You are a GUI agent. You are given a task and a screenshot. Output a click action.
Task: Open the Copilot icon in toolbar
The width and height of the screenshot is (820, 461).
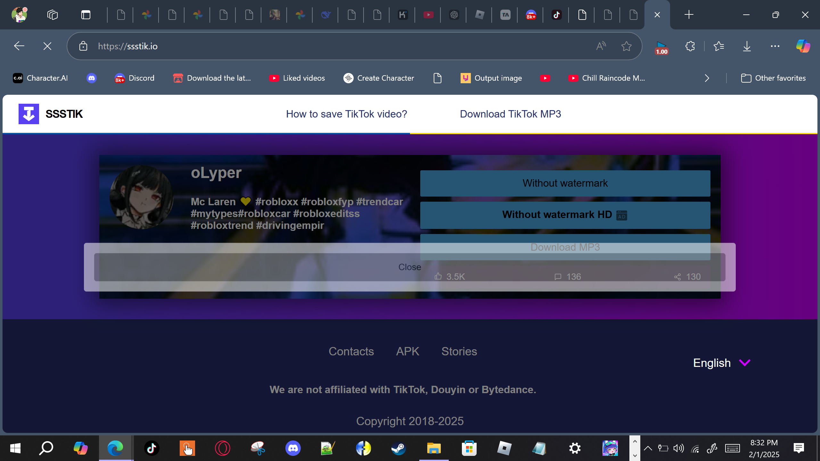(x=803, y=46)
